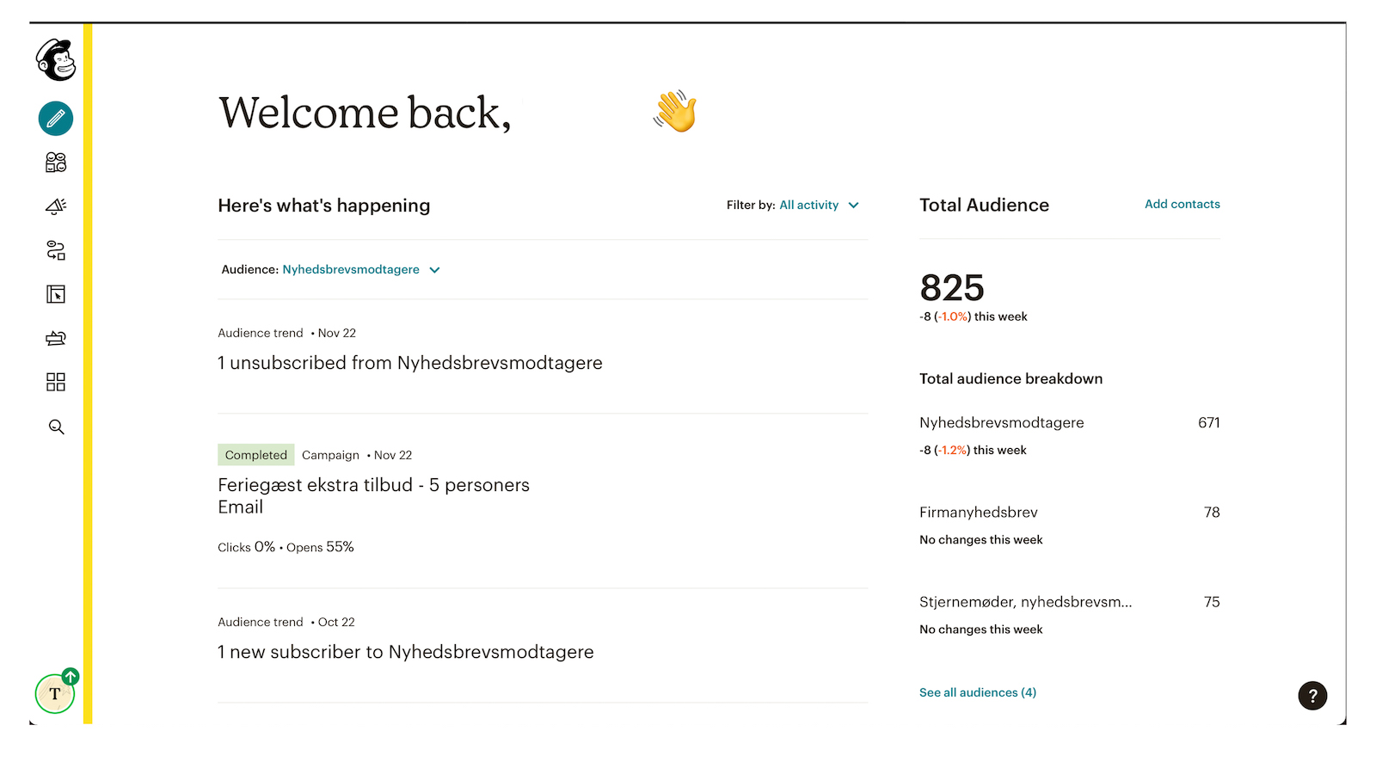1376x774 pixels.
Task: Open the Audience section icon
Action: click(x=55, y=163)
